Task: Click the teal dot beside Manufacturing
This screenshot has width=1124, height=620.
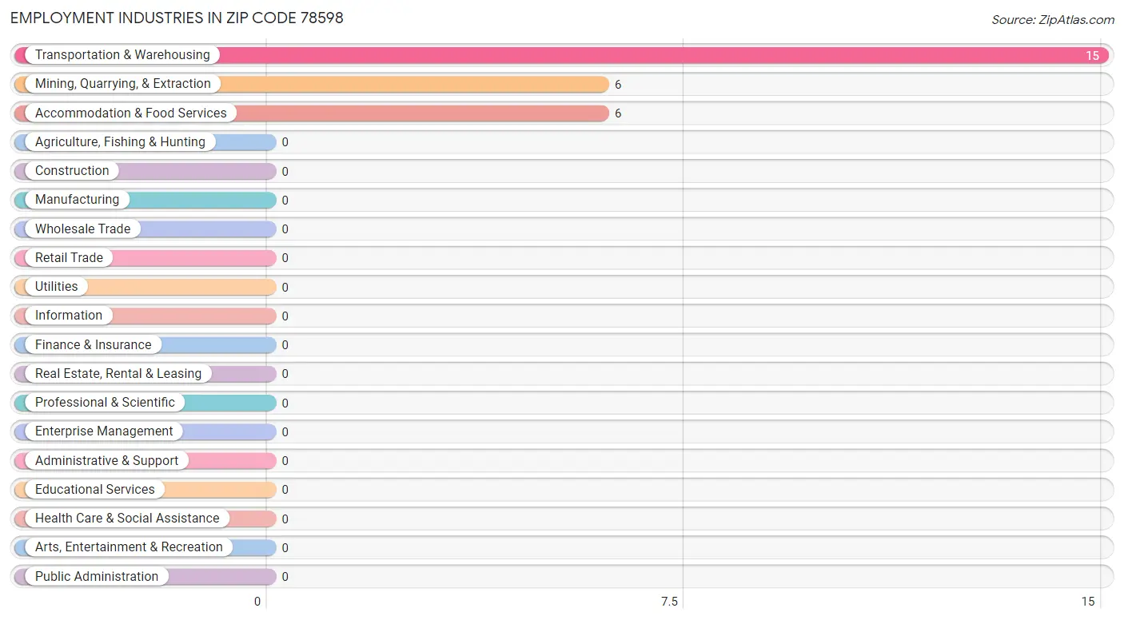Action: [22, 200]
